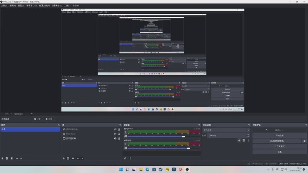Open virtual camera settings gear
Image resolution: width=308 pixels, height=173 pixels.
(304, 141)
